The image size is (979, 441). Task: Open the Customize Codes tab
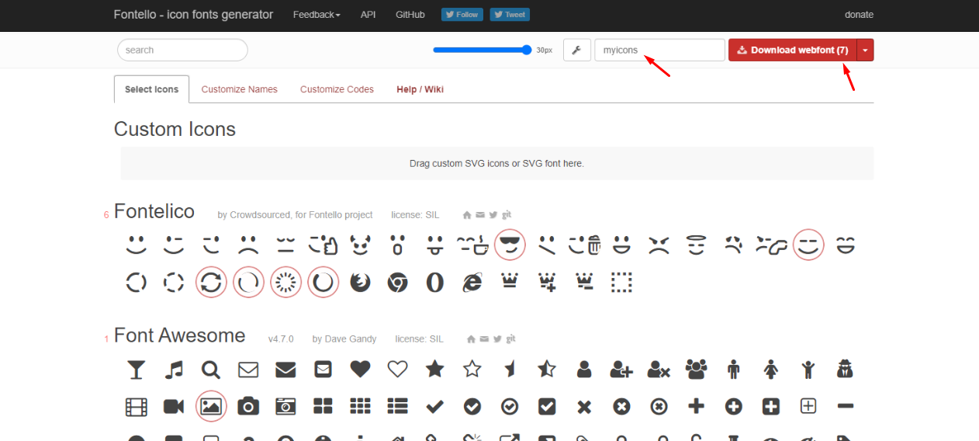(337, 89)
